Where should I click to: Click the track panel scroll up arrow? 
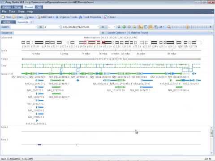(x=211, y=128)
